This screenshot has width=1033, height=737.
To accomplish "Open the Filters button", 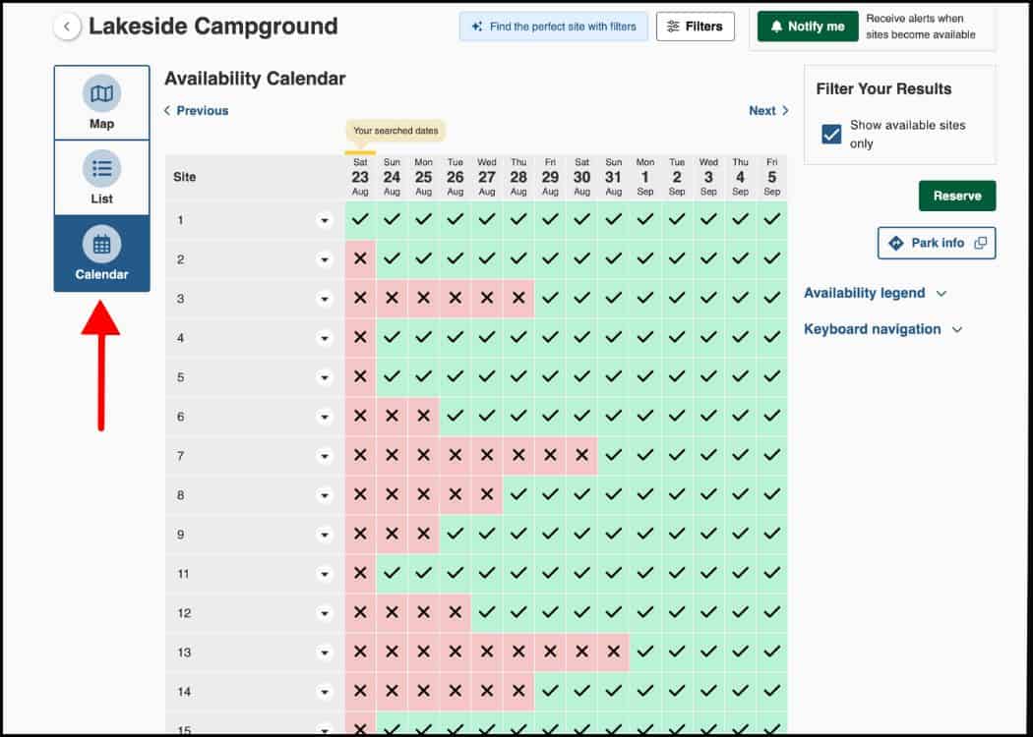I will [x=695, y=27].
